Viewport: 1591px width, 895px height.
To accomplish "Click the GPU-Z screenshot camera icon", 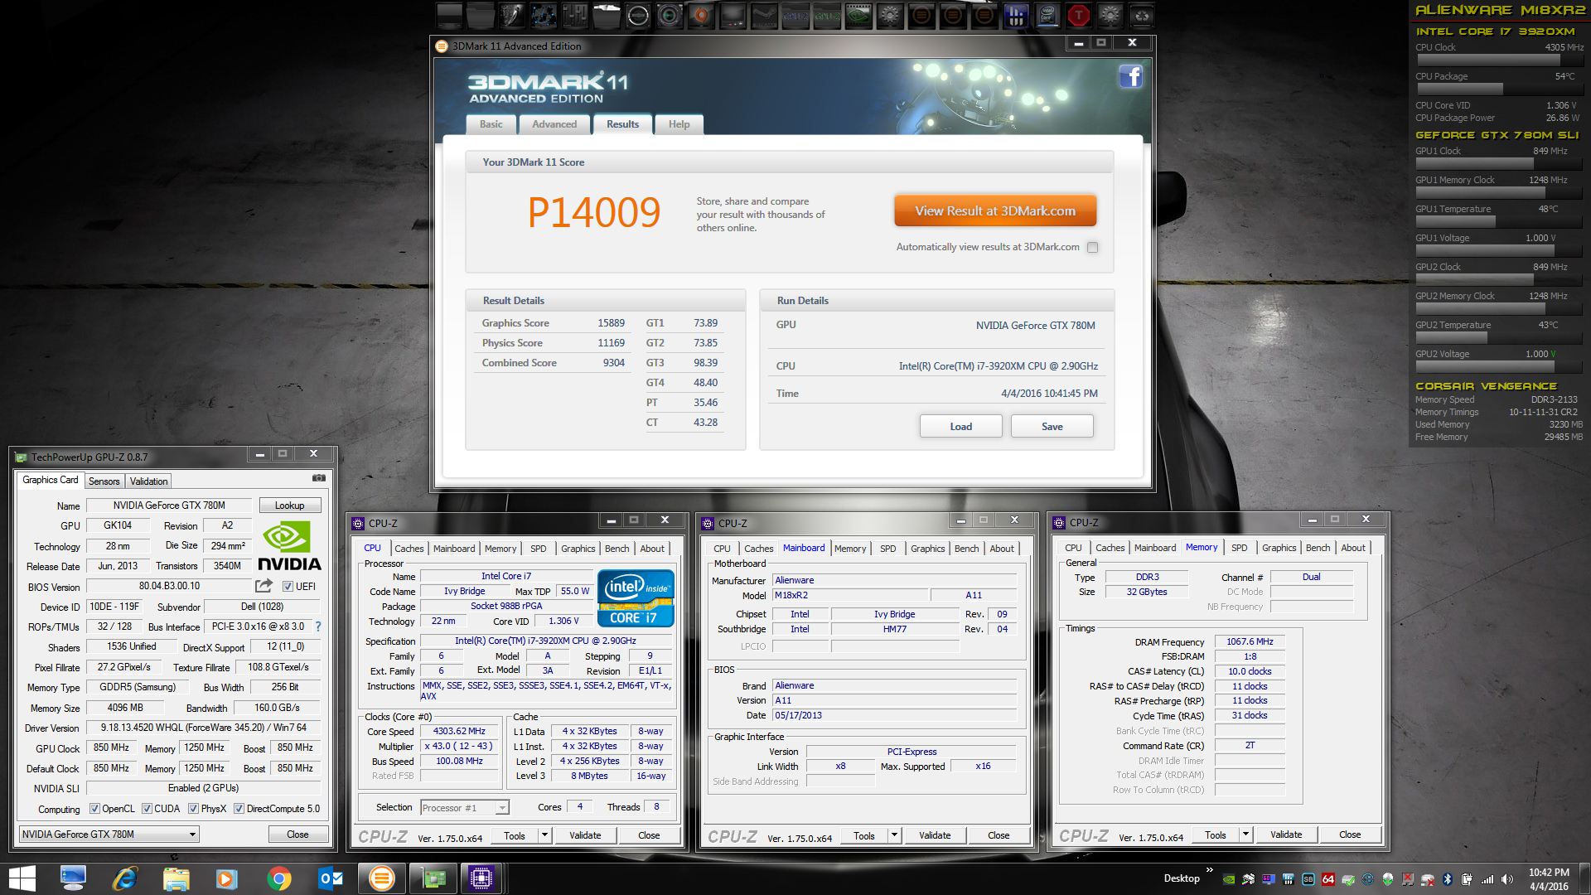I will tap(318, 478).
